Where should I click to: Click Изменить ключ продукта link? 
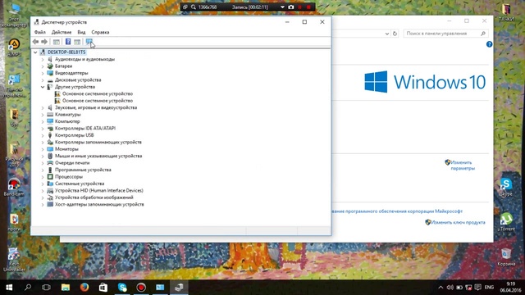pos(458,222)
